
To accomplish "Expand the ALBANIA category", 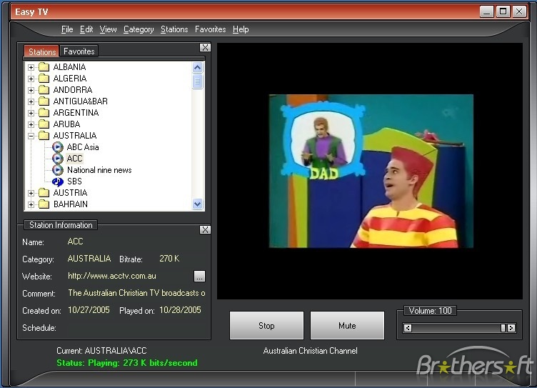I will pos(31,67).
